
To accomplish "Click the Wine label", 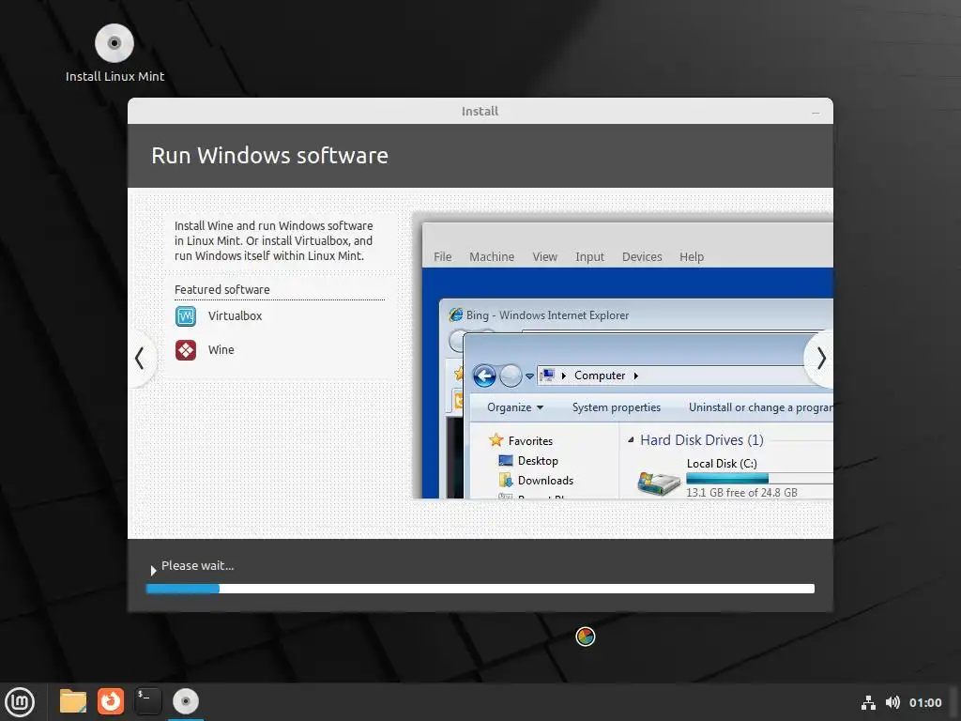I will [221, 350].
